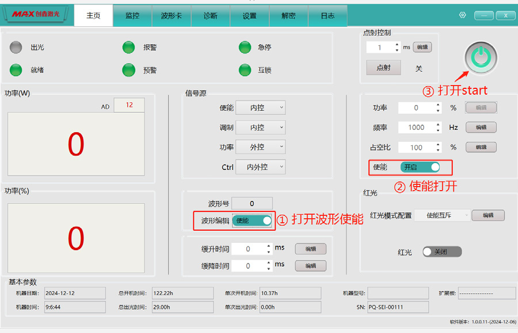The height and width of the screenshot is (333, 518).
Task: Click the AD value field showing 12
Action: 129,105
